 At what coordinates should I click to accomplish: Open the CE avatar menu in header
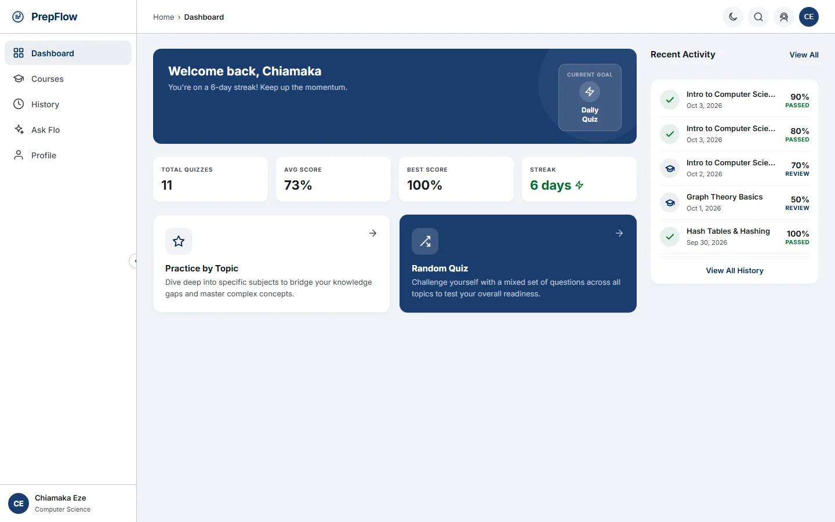pyautogui.click(x=809, y=17)
